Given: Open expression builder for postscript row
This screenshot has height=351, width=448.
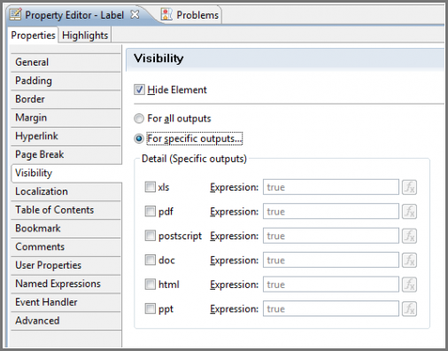Looking at the screenshot, I should click(409, 236).
